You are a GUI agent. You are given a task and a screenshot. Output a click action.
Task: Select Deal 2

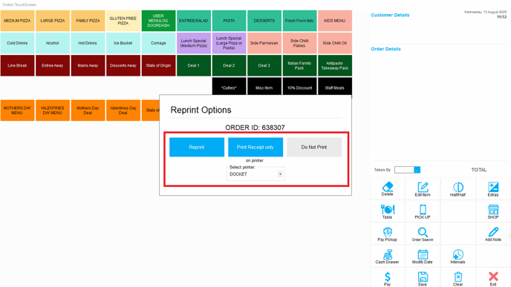click(229, 65)
